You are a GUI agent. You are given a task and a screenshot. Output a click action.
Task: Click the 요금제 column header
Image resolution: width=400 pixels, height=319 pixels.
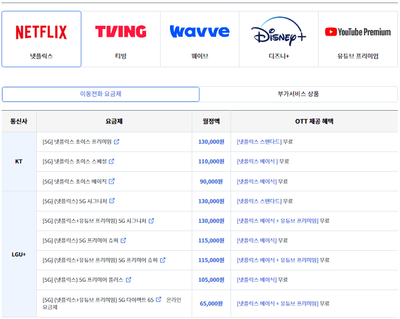(x=114, y=121)
